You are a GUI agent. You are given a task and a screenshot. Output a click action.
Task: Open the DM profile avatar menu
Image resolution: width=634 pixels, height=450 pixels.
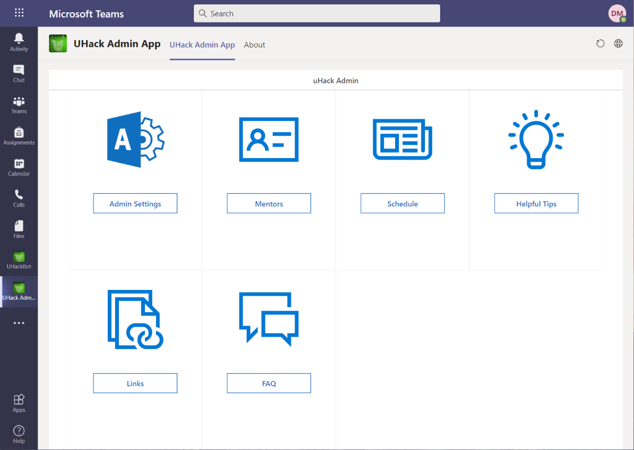(x=617, y=14)
